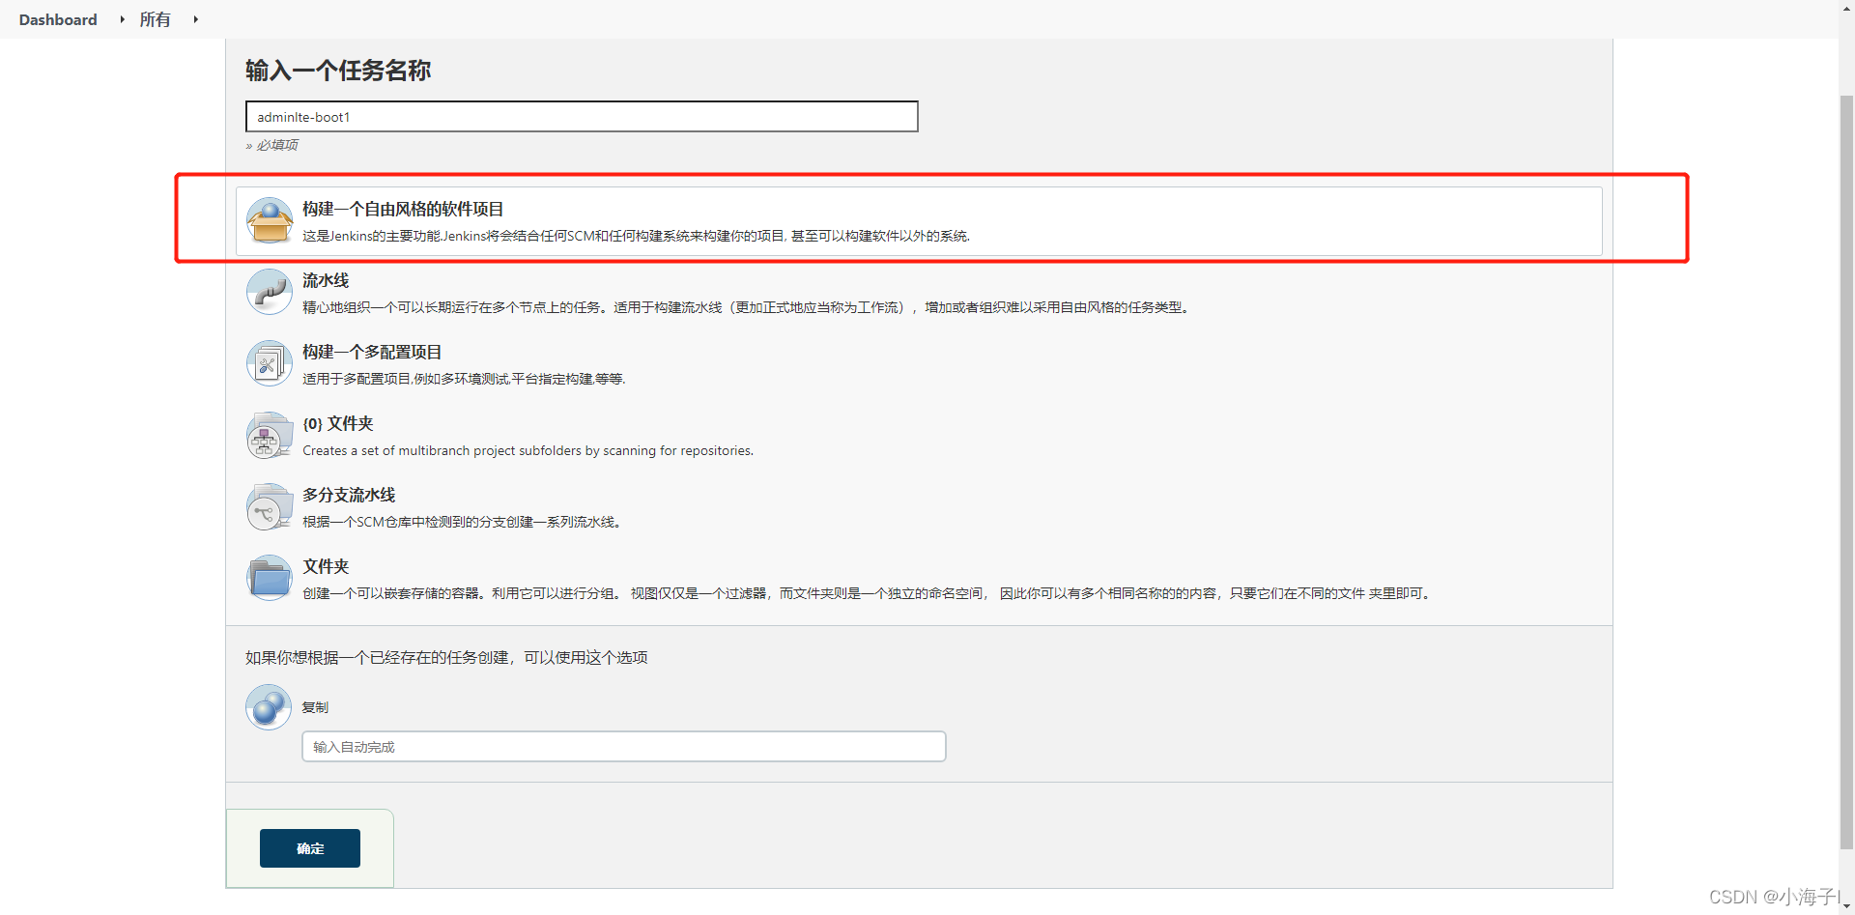Select the 文件夹 item title
1855x915 pixels.
pyautogui.click(x=326, y=566)
